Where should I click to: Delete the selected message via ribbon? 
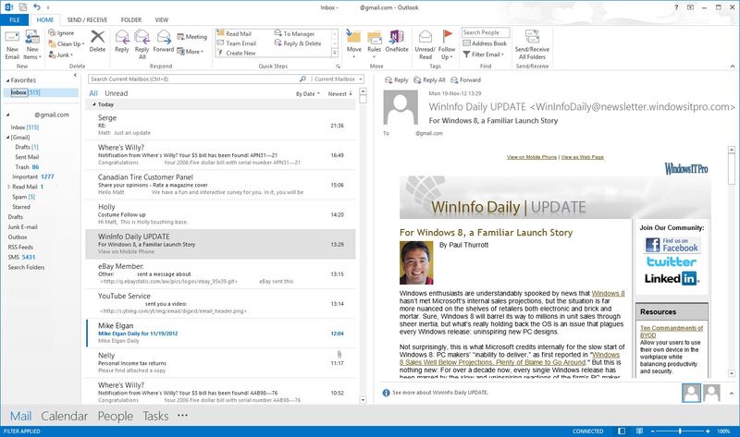(x=97, y=41)
